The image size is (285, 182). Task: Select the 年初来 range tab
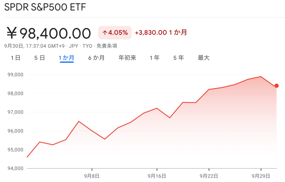(x=127, y=58)
